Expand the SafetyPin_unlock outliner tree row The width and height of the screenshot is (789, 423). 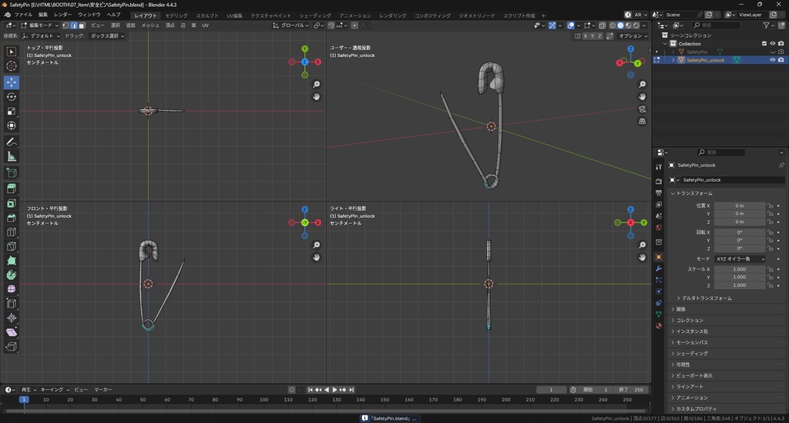673,60
